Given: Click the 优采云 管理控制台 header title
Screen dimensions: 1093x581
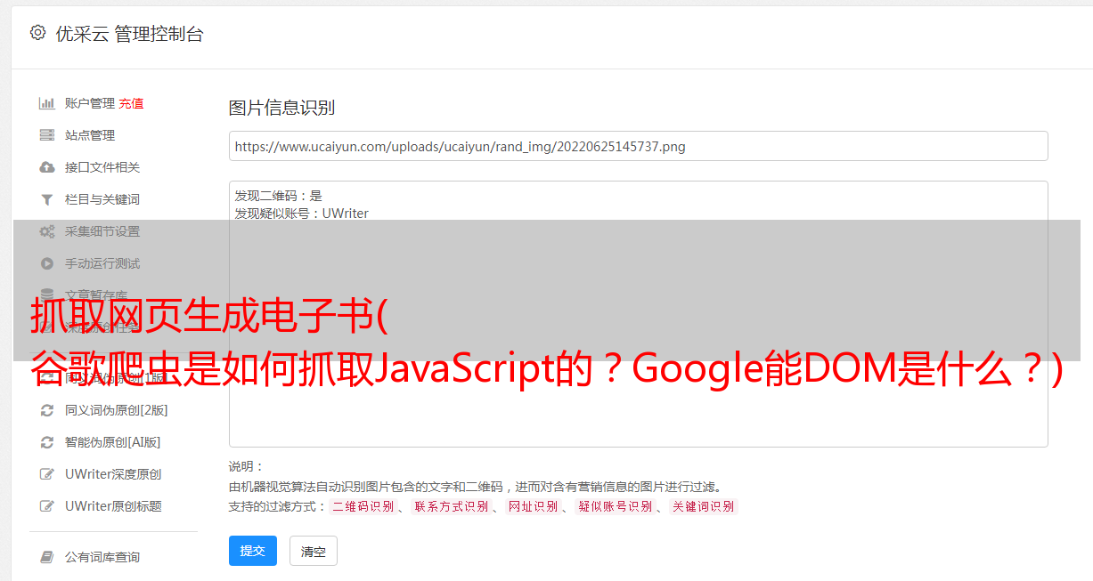Looking at the screenshot, I should pyautogui.click(x=129, y=34).
